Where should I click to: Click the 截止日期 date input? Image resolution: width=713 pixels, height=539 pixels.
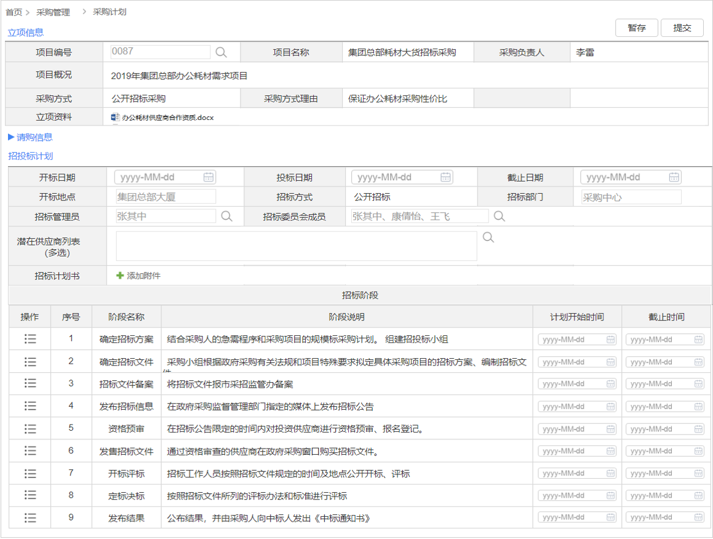coord(631,177)
